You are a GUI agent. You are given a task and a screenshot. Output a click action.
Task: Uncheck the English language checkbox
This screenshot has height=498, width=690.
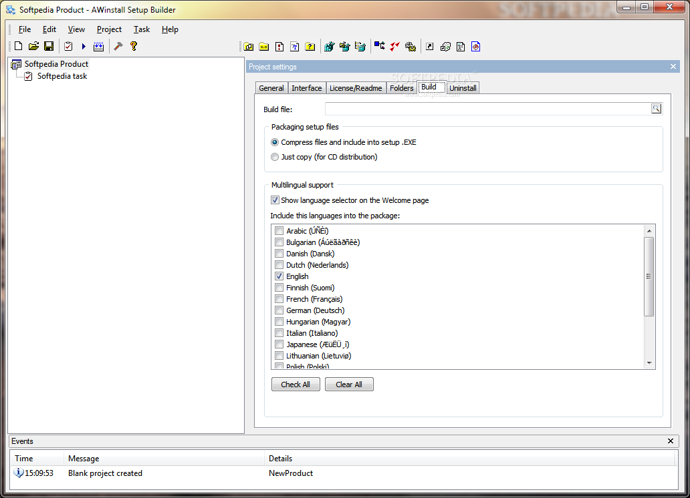279,276
